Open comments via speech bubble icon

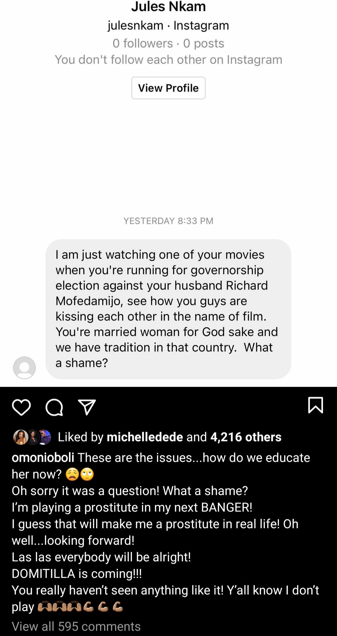(x=54, y=407)
